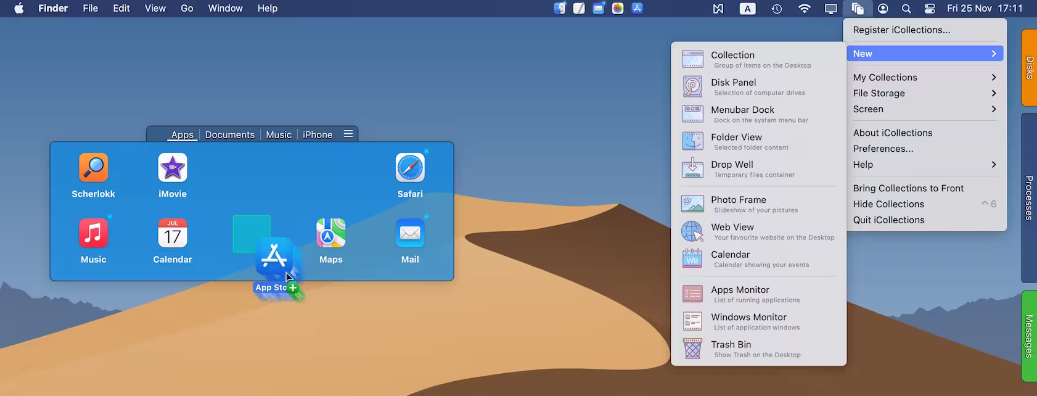The height and width of the screenshot is (396, 1037).
Task: Switch to the iPhone tab
Action: [318, 134]
